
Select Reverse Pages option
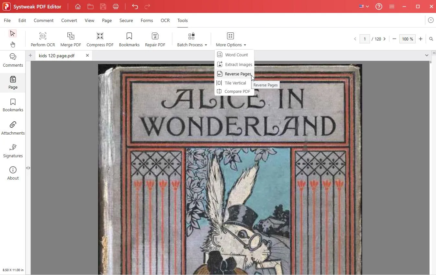coord(234,74)
